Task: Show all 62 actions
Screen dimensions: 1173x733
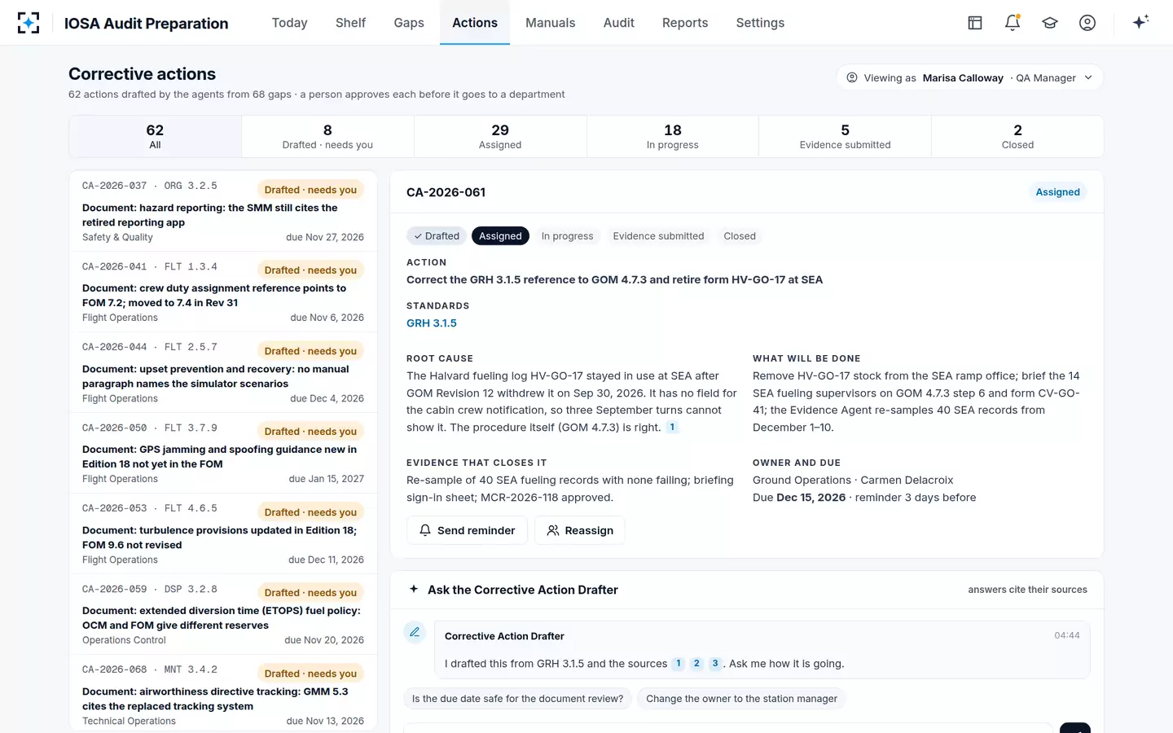Action: tap(155, 136)
